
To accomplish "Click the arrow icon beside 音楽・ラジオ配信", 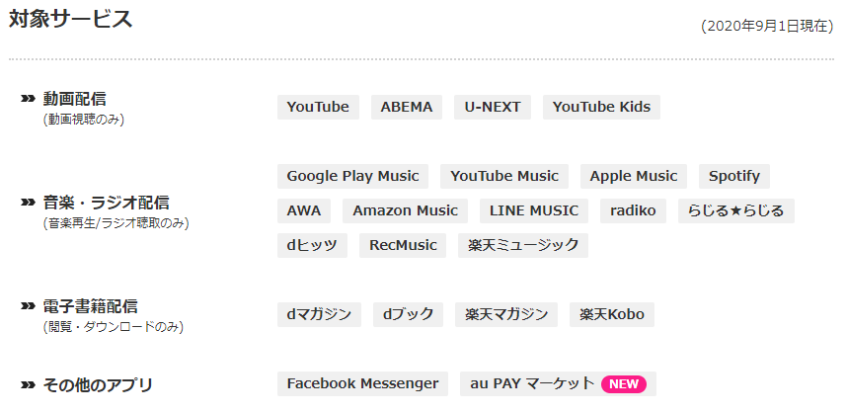I will (x=28, y=203).
